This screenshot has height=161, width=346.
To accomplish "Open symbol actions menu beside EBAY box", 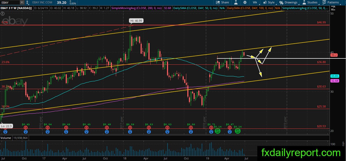I will coord(27,3).
